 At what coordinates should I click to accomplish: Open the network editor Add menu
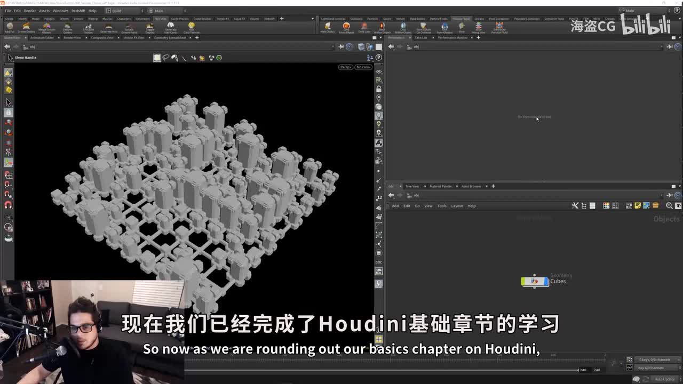coord(395,206)
